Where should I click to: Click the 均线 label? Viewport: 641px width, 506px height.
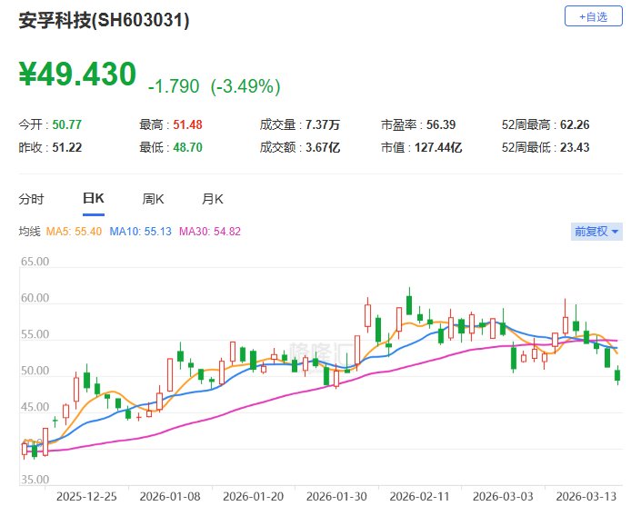pyautogui.click(x=29, y=232)
